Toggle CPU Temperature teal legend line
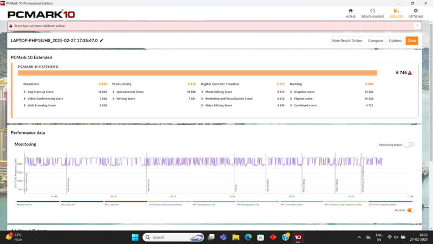Image resolution: width=433 pixels, height=244 pixels. (x=258, y=203)
